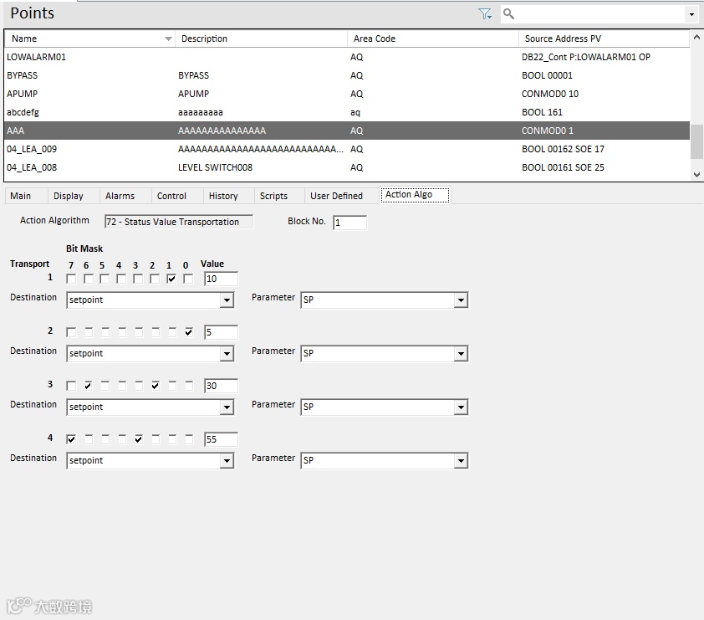Viewport: 704px width, 620px height.
Task: Select the APUMP point name cell
Action: coord(22,94)
